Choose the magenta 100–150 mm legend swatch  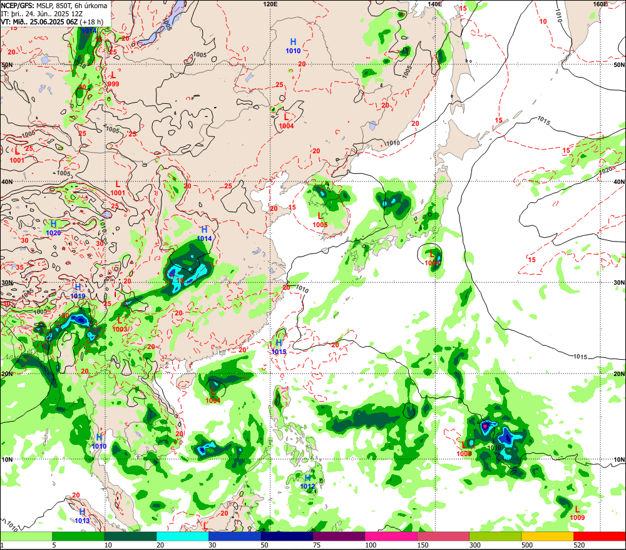pyautogui.click(x=391, y=536)
